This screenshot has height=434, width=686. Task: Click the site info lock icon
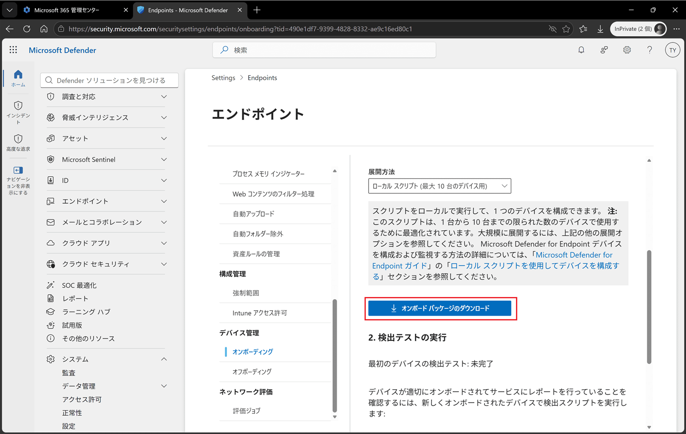(x=61, y=29)
